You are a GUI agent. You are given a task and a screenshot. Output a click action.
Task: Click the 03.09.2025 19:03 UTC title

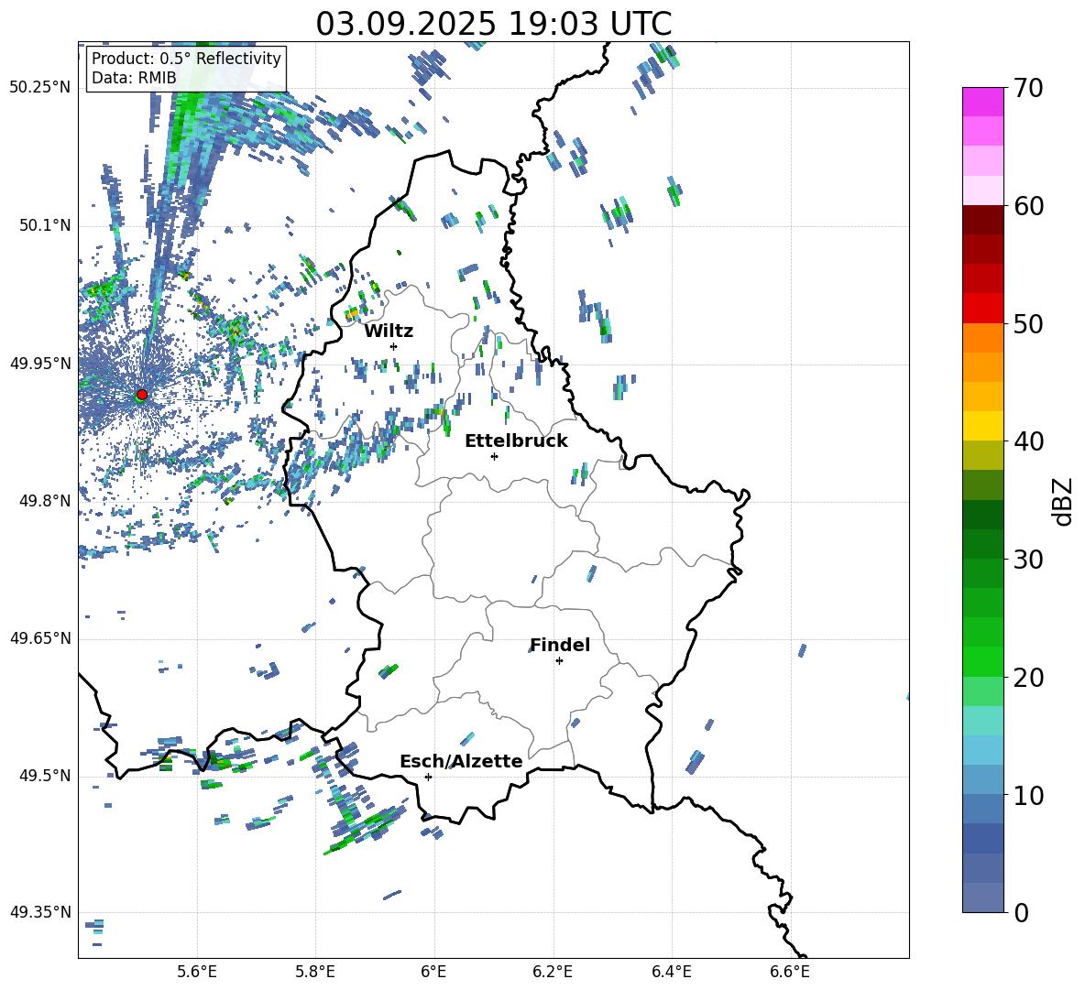[x=493, y=24]
